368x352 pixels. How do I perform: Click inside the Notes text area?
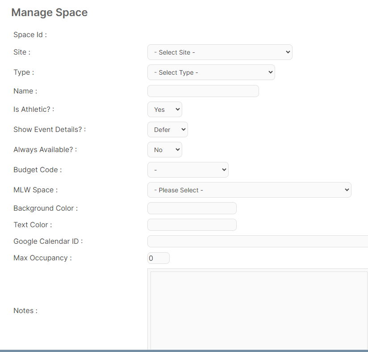click(x=259, y=310)
